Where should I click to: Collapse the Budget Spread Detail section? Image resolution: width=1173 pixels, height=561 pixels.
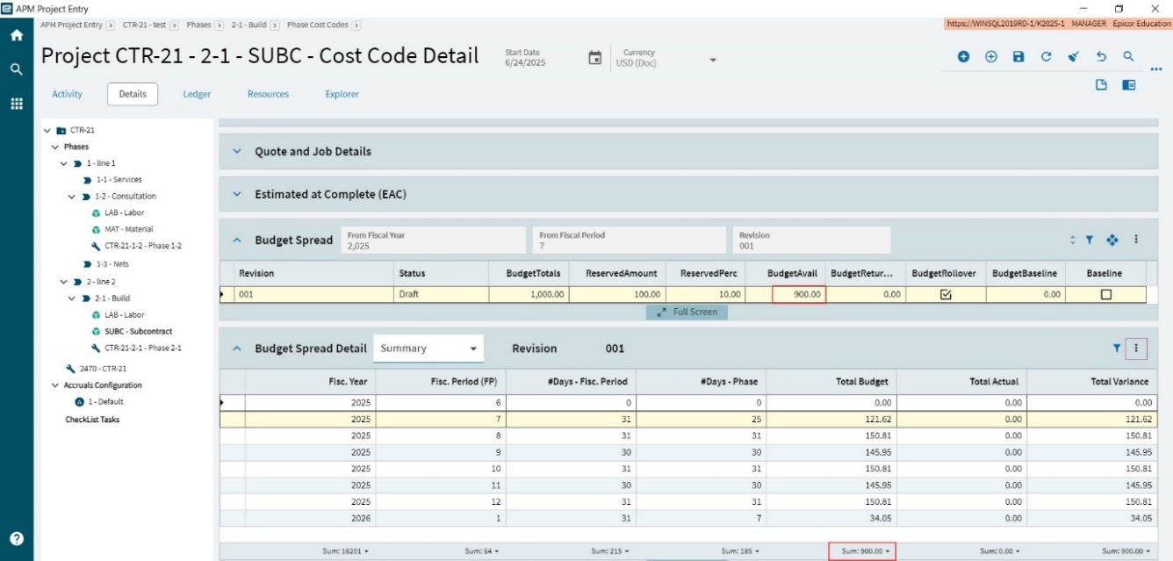[x=237, y=349]
